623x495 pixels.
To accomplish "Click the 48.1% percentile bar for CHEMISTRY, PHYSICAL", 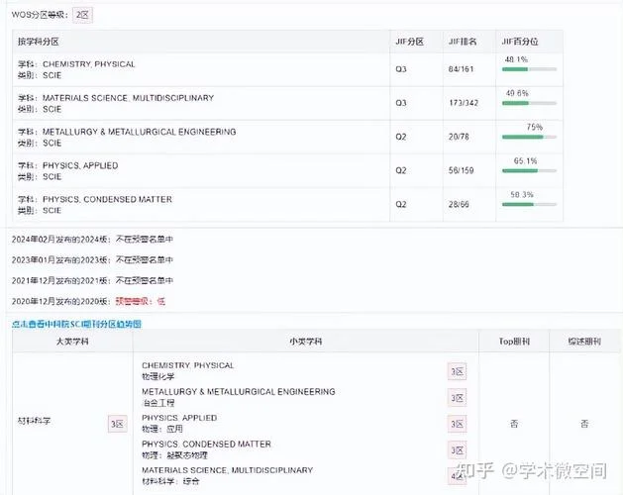I will [x=529, y=69].
